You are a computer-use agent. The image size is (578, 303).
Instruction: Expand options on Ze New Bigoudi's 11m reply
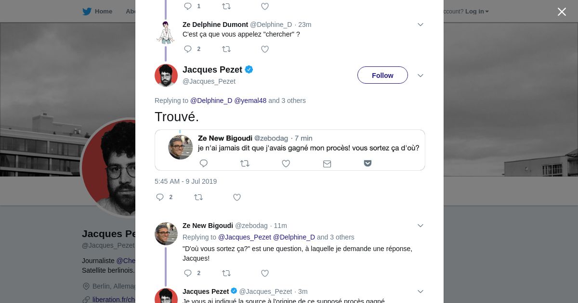[x=420, y=226]
